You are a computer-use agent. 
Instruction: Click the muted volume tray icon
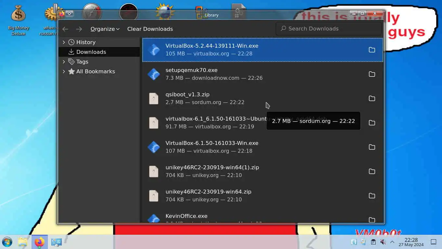[383, 242]
